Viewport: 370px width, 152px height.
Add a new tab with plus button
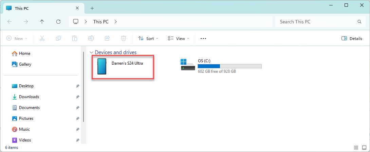(92, 8)
